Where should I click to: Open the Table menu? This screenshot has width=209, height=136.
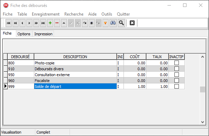click(x=22, y=14)
